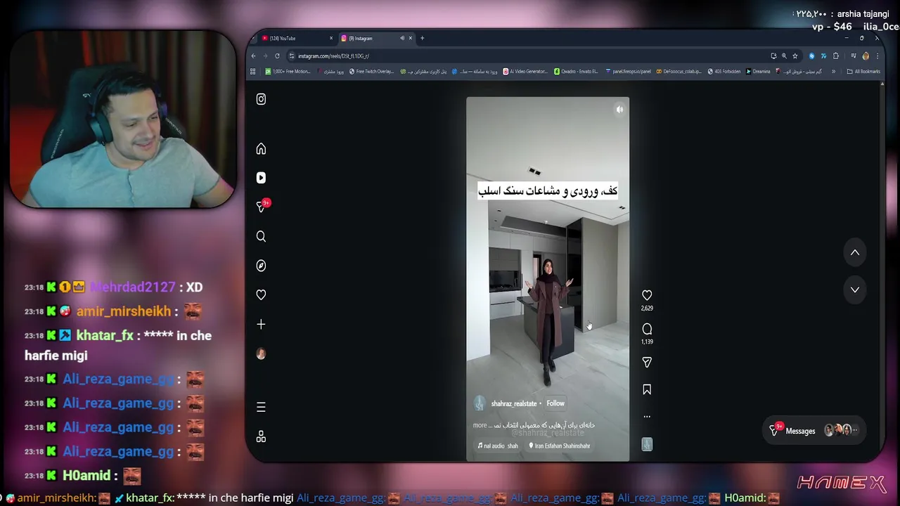
Task: Click khatar_fx chat username
Action: 104,336
